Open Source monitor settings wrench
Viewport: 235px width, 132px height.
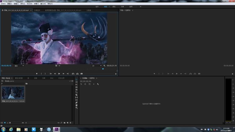click(104, 66)
